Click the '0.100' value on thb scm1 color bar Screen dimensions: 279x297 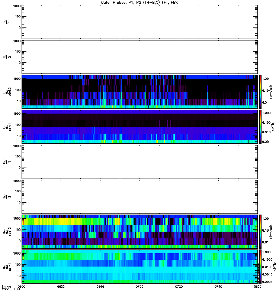(266, 123)
